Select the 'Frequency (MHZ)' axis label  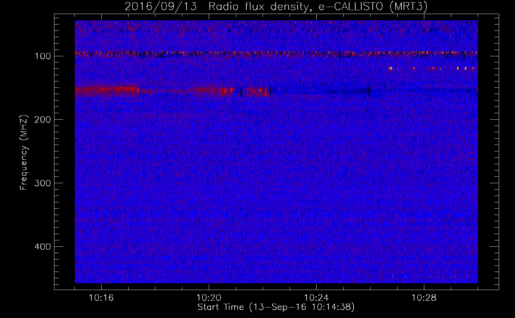[x=24, y=152]
